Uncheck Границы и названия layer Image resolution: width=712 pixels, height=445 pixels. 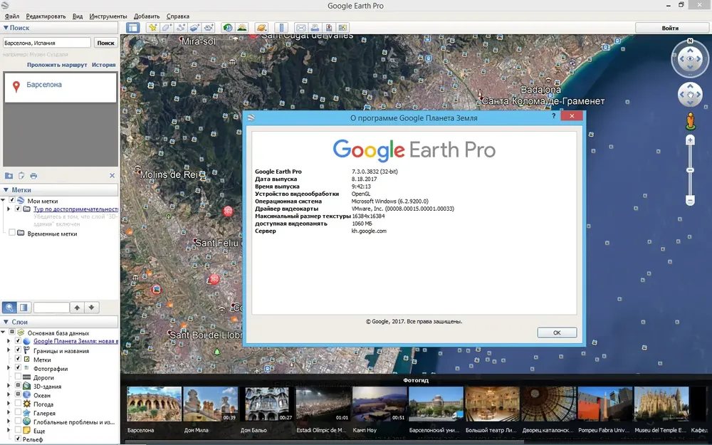pos(19,350)
